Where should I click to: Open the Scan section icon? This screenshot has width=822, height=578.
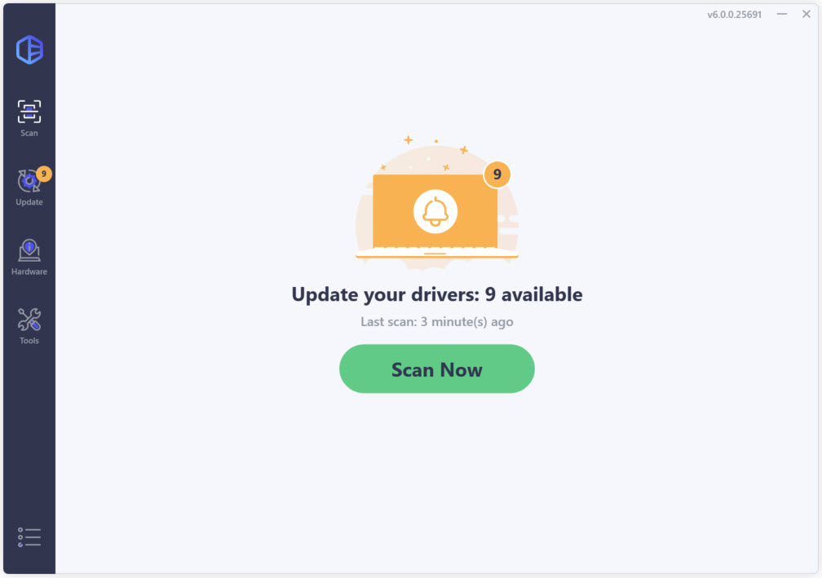point(29,112)
